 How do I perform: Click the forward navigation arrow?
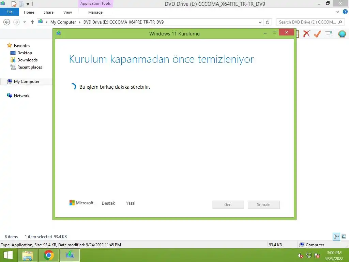click(x=16, y=22)
